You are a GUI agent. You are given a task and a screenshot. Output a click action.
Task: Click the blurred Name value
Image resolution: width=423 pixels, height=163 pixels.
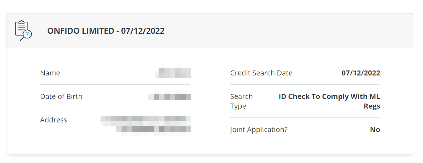tap(173, 73)
